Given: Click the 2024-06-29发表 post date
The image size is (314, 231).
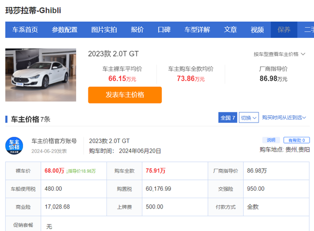Looking at the screenshot, I should point(49,151).
